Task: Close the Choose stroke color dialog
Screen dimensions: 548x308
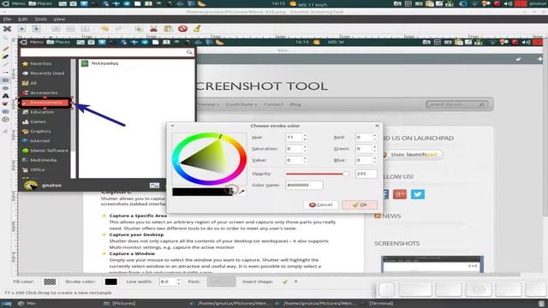Action: tap(377, 126)
